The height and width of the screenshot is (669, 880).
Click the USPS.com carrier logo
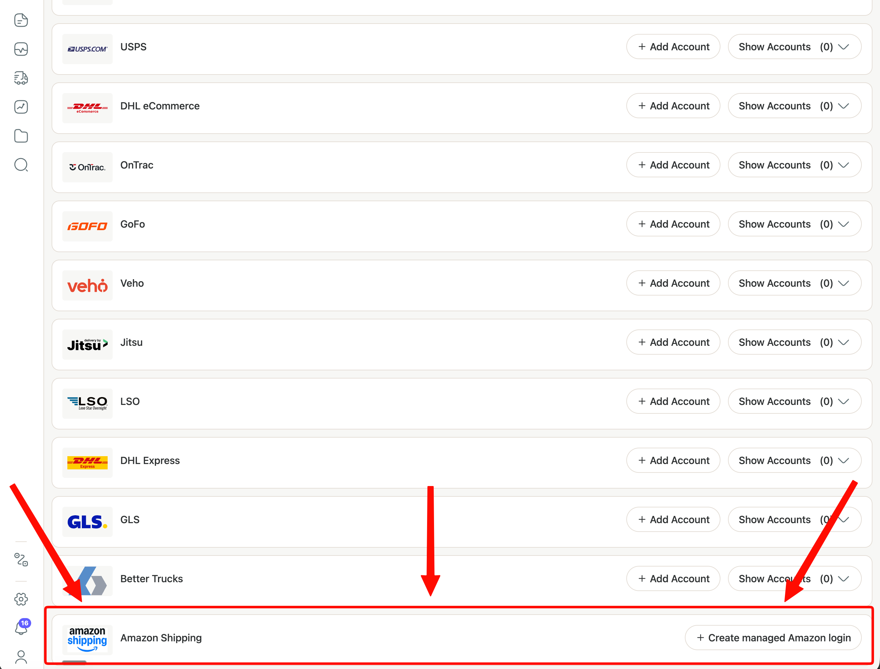(x=87, y=49)
